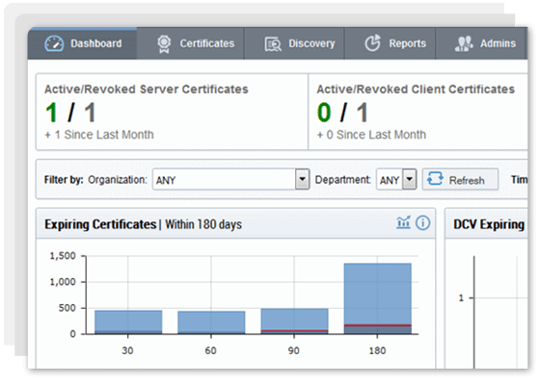Viewport: 539px width, 384px height.
Task: Click the 90 days bar in chart
Action: point(295,320)
